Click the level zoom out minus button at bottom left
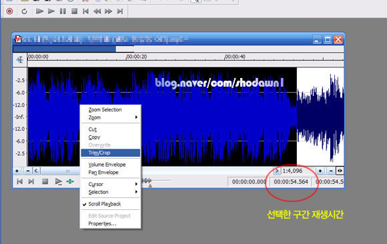 [28, 171]
